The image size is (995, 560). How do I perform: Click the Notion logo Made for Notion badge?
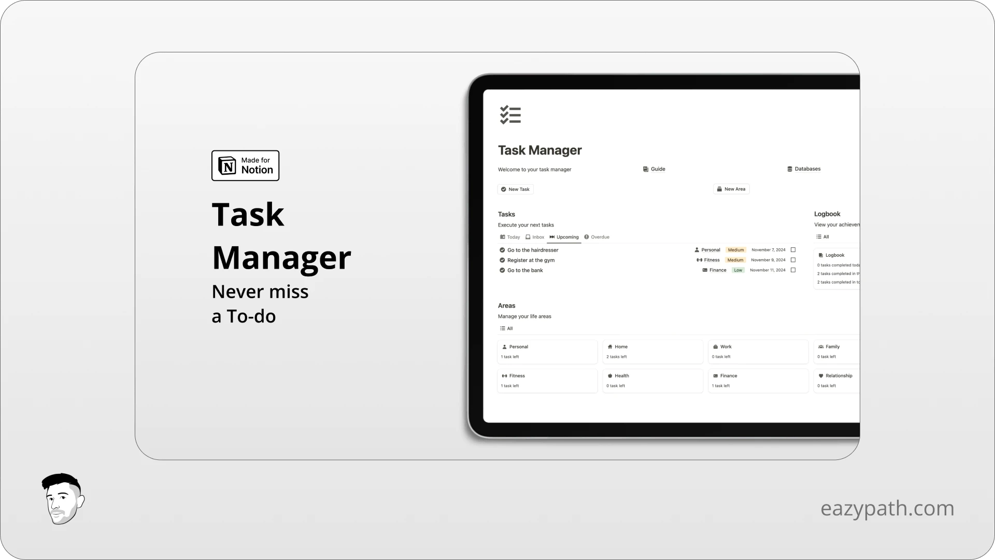245,165
